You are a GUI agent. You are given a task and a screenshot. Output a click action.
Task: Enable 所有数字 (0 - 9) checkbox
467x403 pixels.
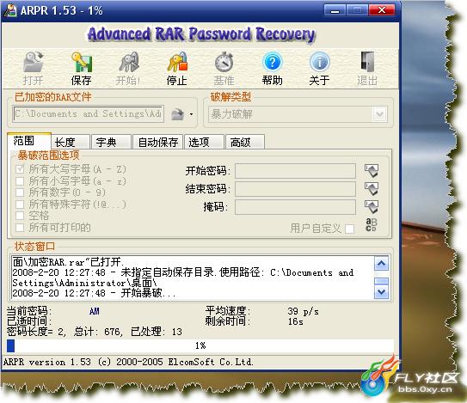20,192
